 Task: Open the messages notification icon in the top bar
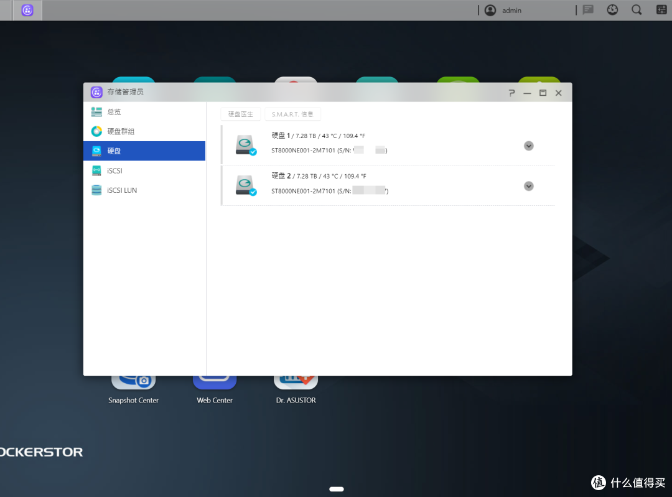point(587,10)
